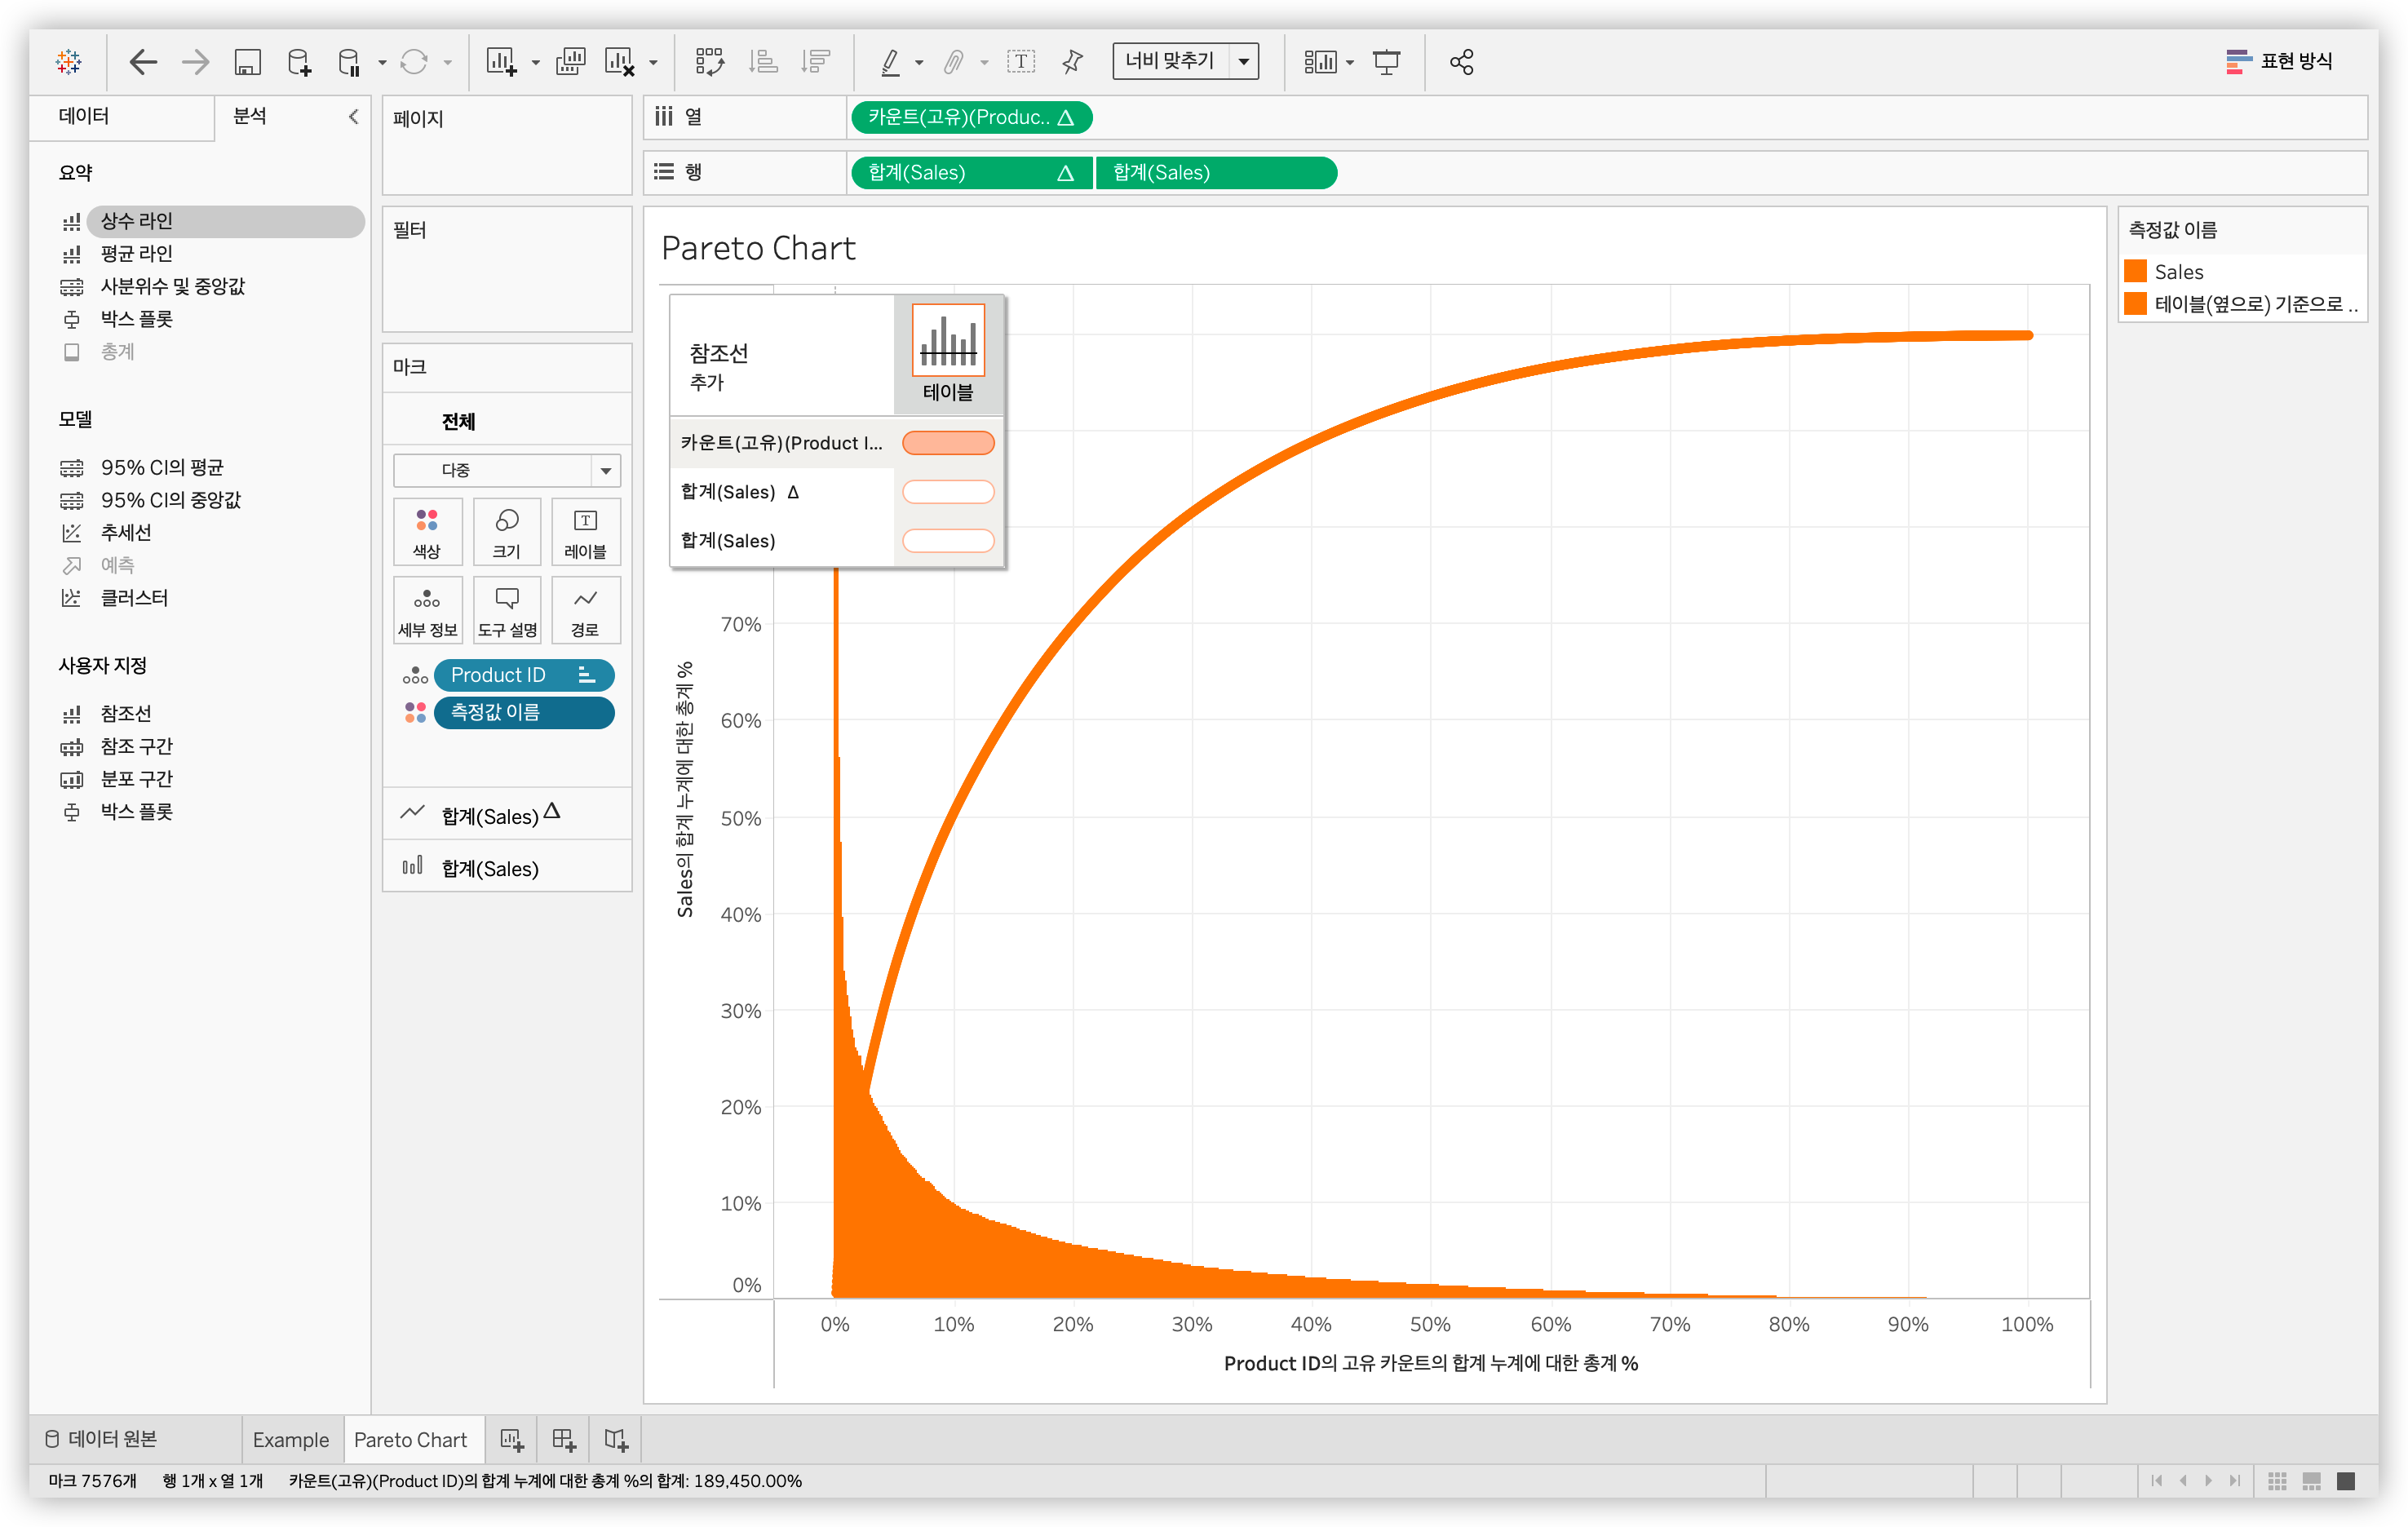Click the Undo back arrow icon
This screenshot has height=1527, width=2408.
coord(143,62)
